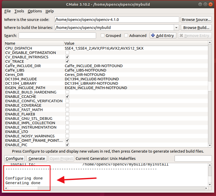Click the variables list scrollbar thumb

[x=210, y=86]
